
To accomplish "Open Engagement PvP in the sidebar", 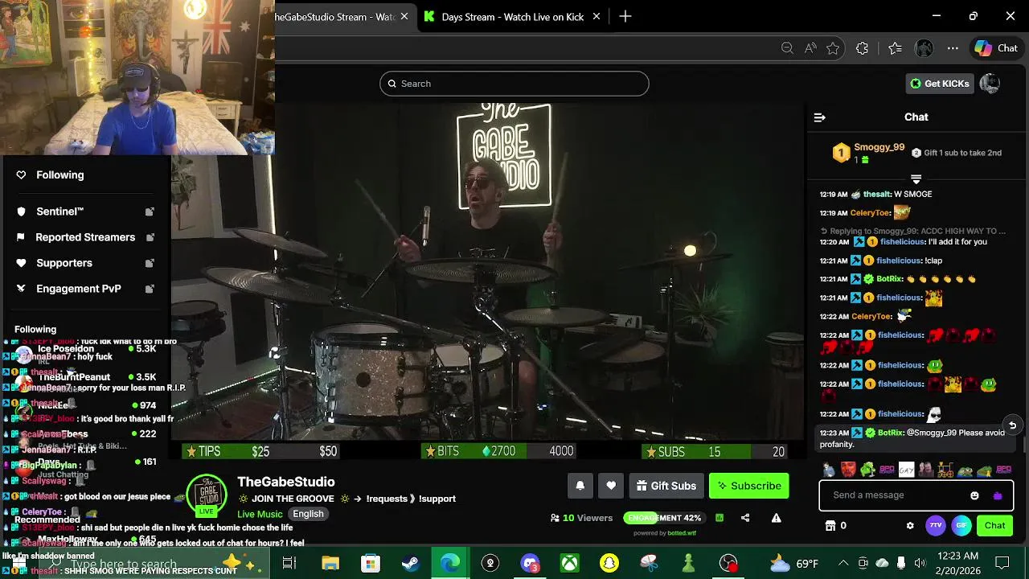I will pyautogui.click(x=79, y=289).
